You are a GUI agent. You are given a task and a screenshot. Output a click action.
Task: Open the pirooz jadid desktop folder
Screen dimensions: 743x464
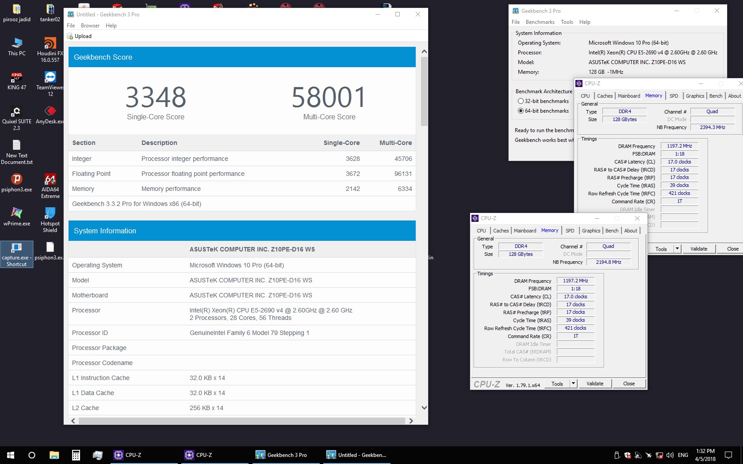pos(17,13)
